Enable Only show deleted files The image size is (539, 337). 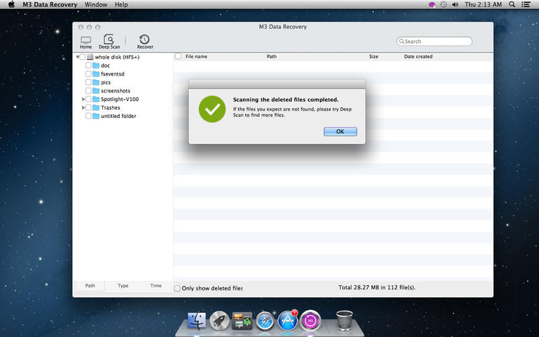point(177,288)
